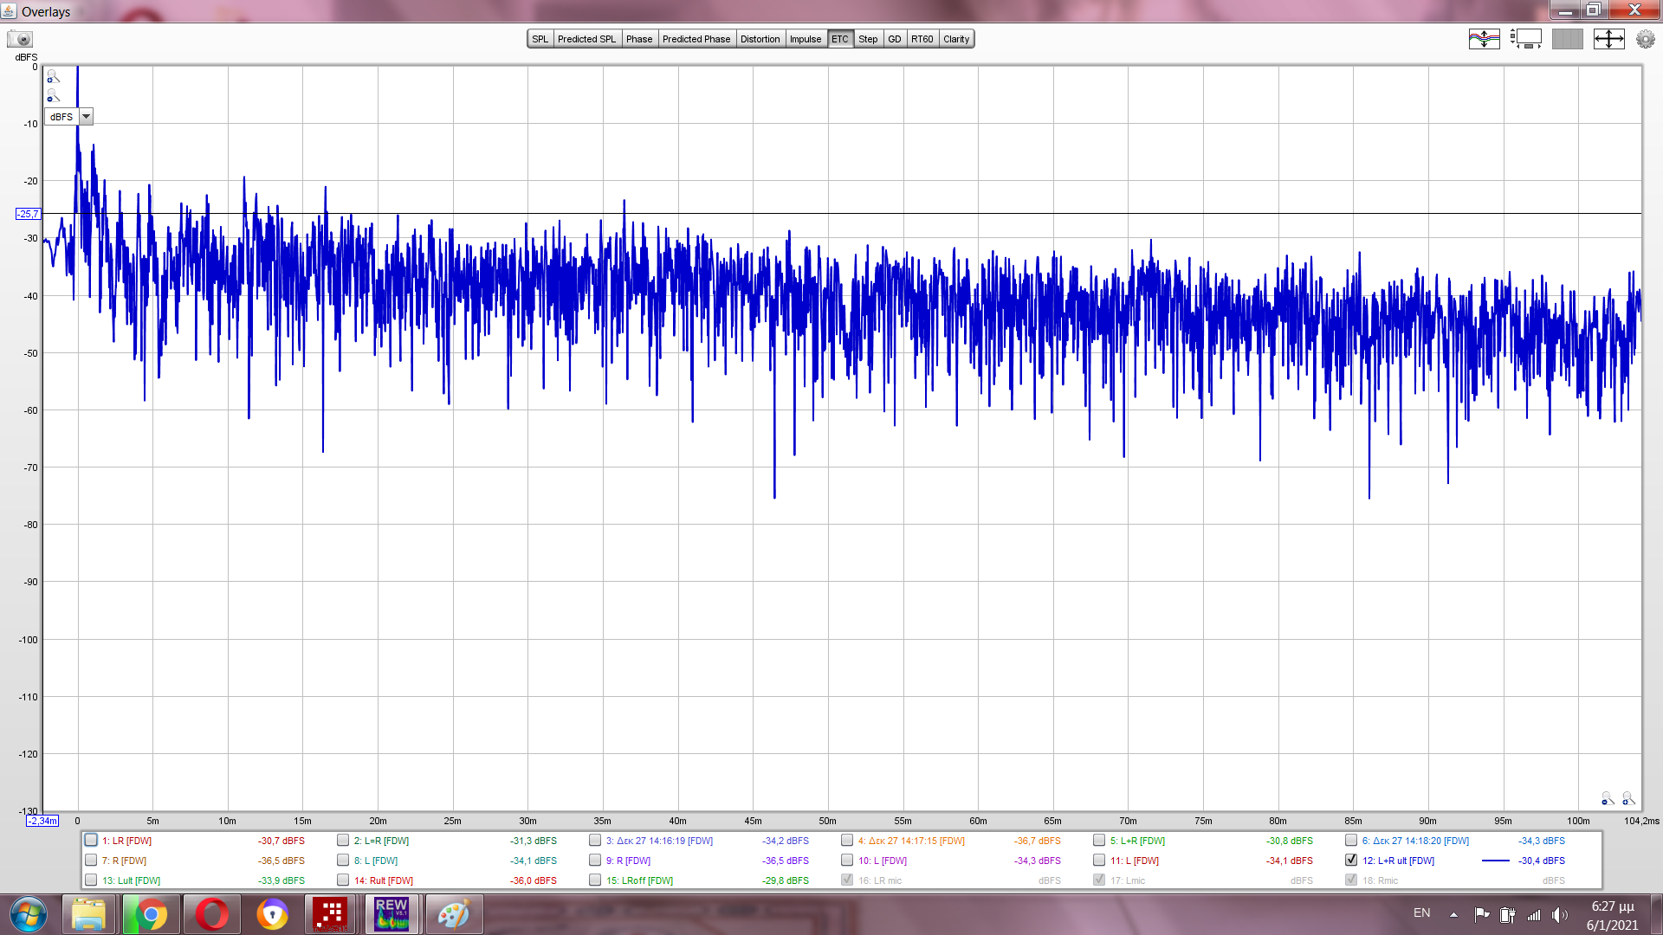1663x935 pixels.
Task: Zoom out vertical axis magnifier minus
Action: click(53, 96)
